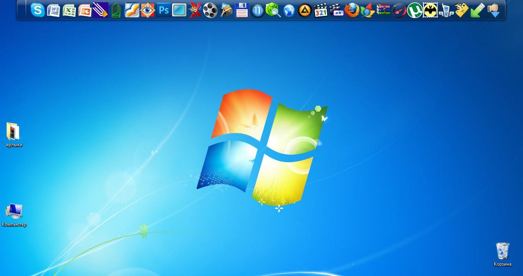
Task: Select the 'Компьютер' desktop icon
Action: [x=14, y=215]
